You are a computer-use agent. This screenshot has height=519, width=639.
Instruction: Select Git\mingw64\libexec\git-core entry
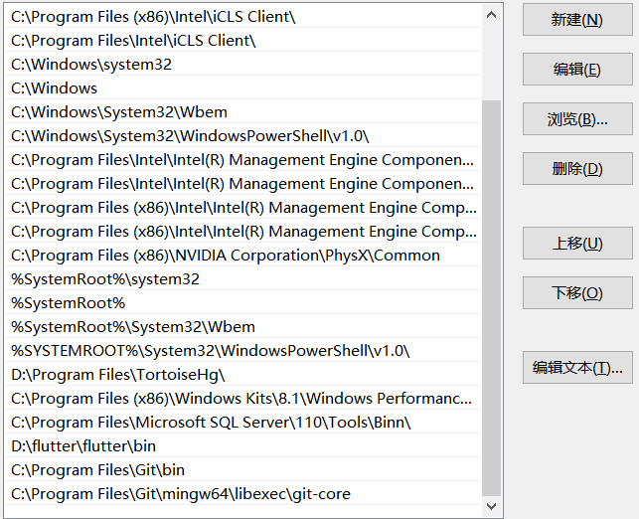(242, 494)
